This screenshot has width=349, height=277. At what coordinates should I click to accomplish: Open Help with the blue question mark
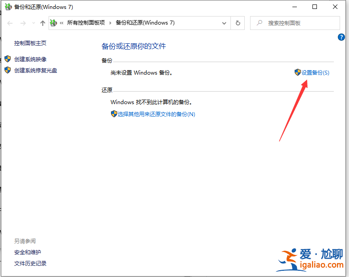[341, 37]
